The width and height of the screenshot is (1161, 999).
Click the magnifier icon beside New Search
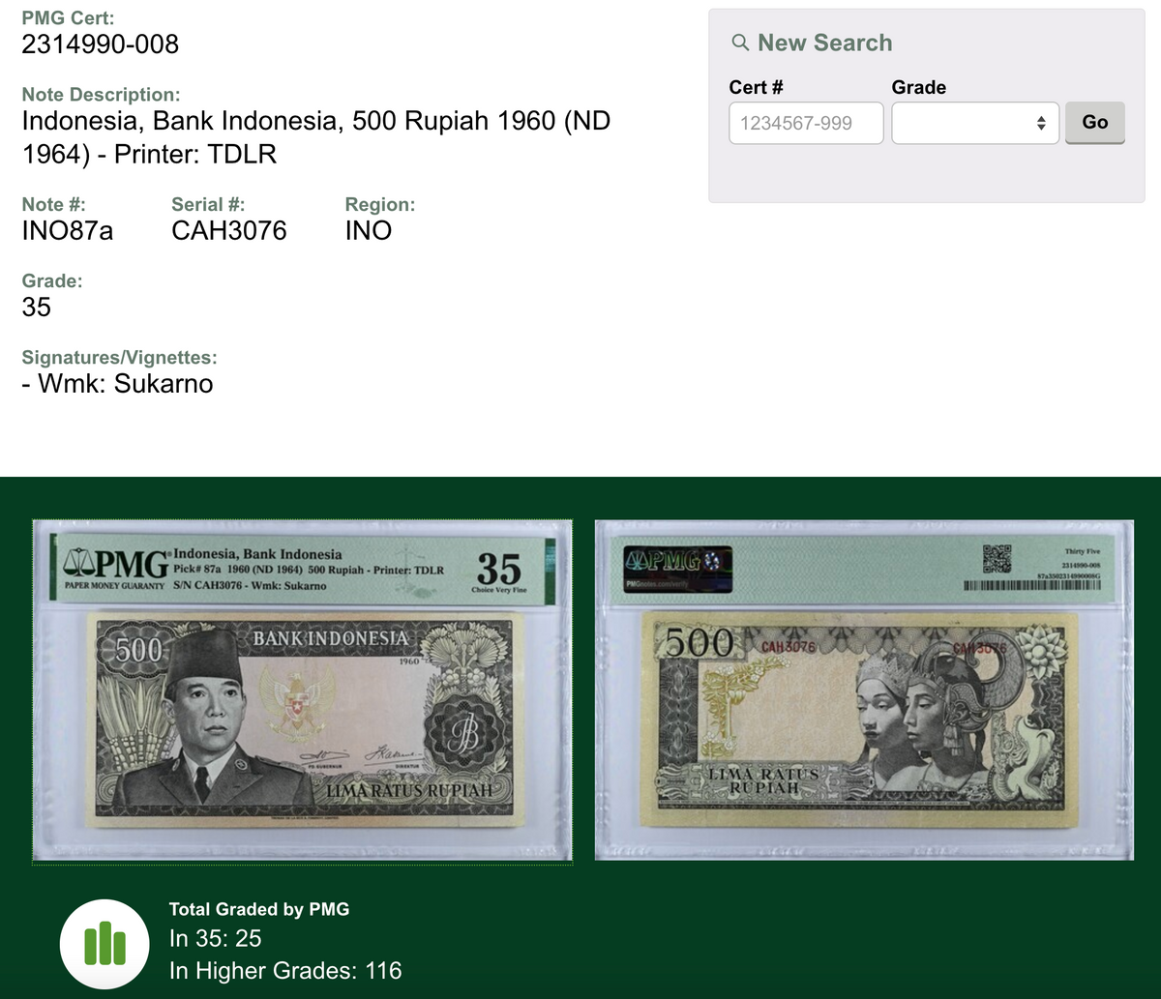[740, 44]
